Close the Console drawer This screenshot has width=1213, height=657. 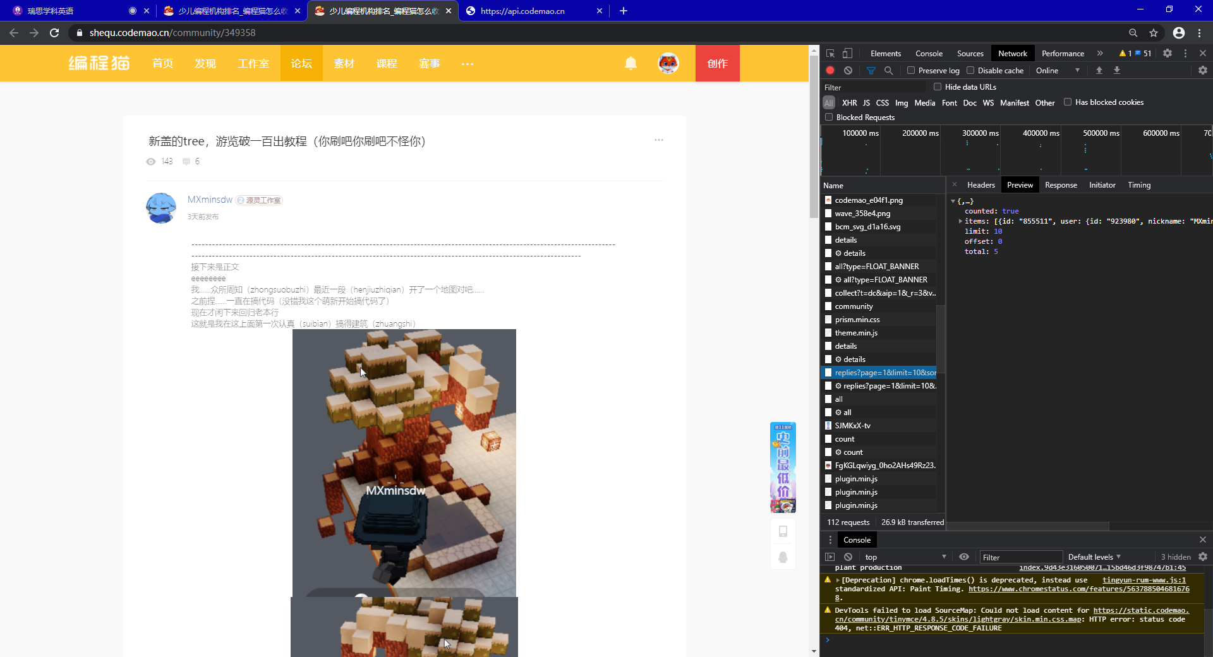(1203, 539)
